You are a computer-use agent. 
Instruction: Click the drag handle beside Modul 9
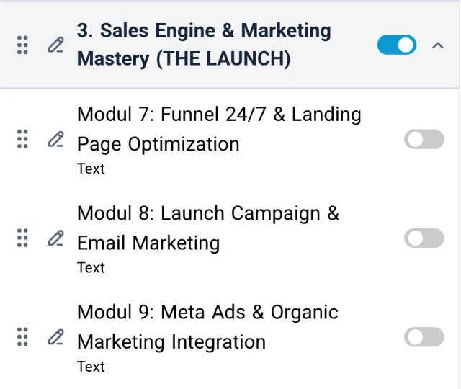click(x=22, y=336)
